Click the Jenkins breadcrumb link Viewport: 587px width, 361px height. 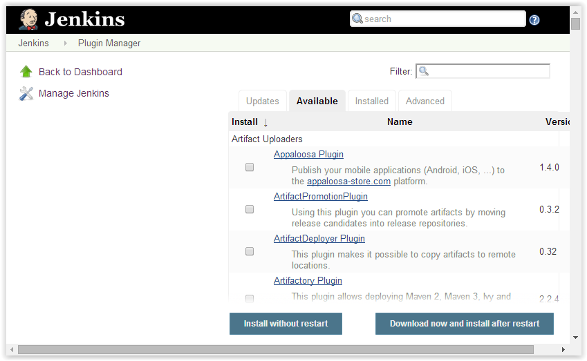click(34, 43)
